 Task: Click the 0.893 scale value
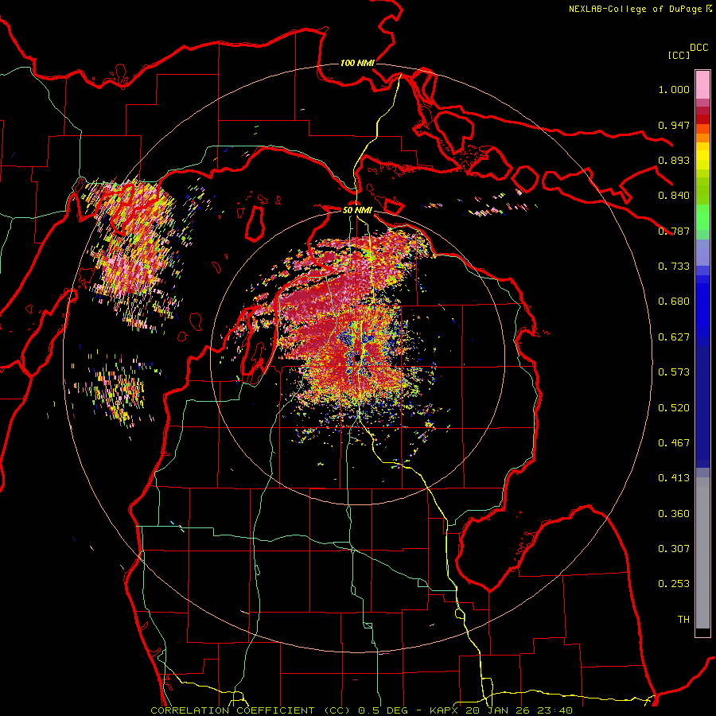(x=674, y=160)
